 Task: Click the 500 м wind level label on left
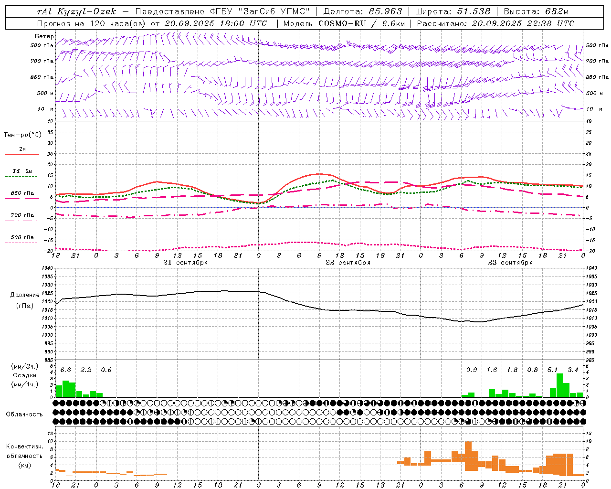click(x=45, y=93)
